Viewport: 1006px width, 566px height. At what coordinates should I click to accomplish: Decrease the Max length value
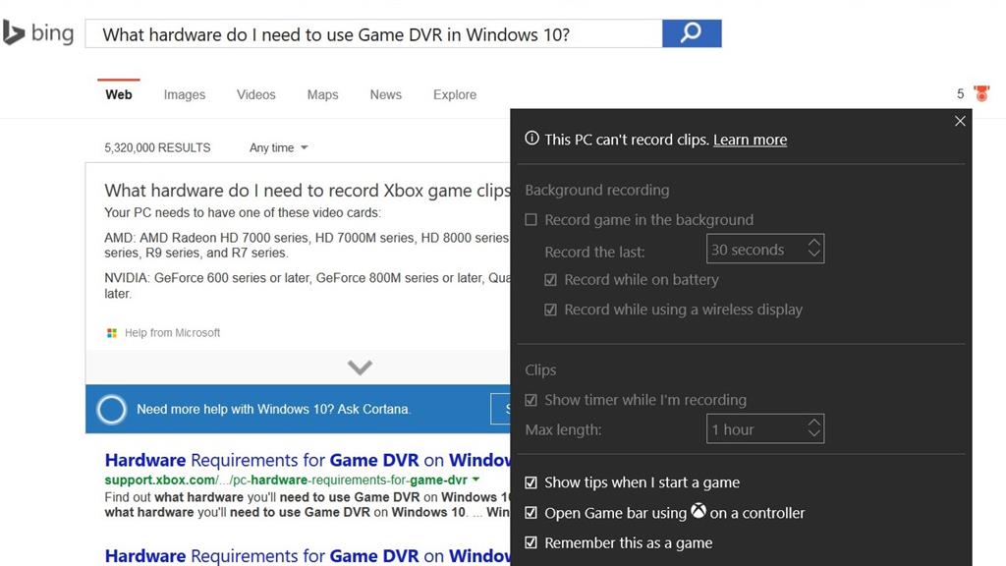tap(814, 433)
